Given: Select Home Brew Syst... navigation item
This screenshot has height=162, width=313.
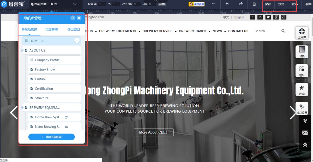Looking at the screenshot, I should pos(54,117).
